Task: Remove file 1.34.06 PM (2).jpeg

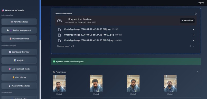Action: (194, 35)
